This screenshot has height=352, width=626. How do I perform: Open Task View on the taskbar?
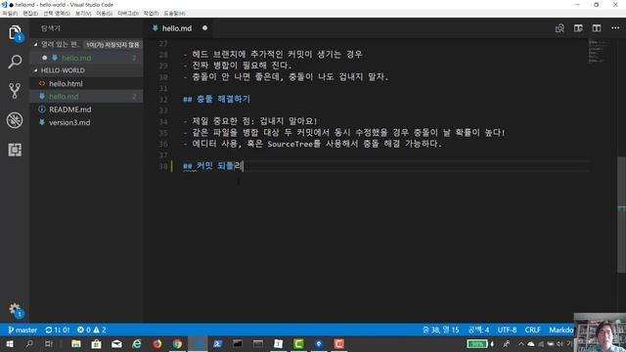click(49, 344)
